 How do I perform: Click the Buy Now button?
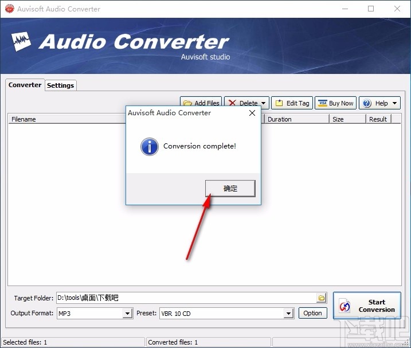(335, 103)
